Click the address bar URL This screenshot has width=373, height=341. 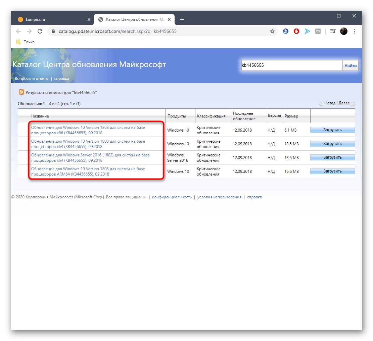tap(118, 31)
